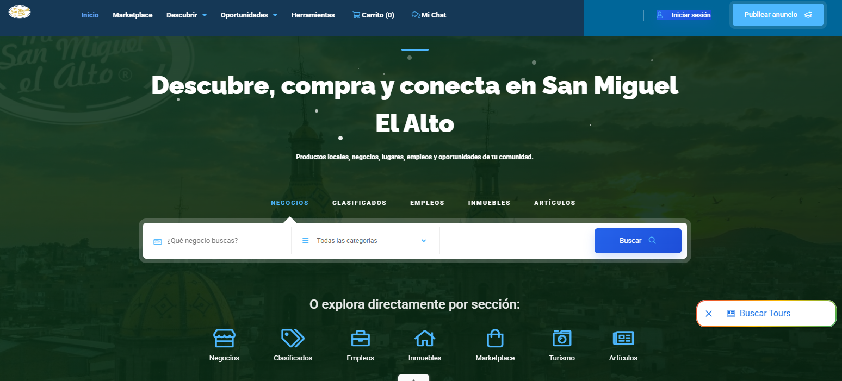Screen dimensions: 842x381
Task: Click the chat bubble icon beside Mi Chat
Action: click(x=416, y=15)
